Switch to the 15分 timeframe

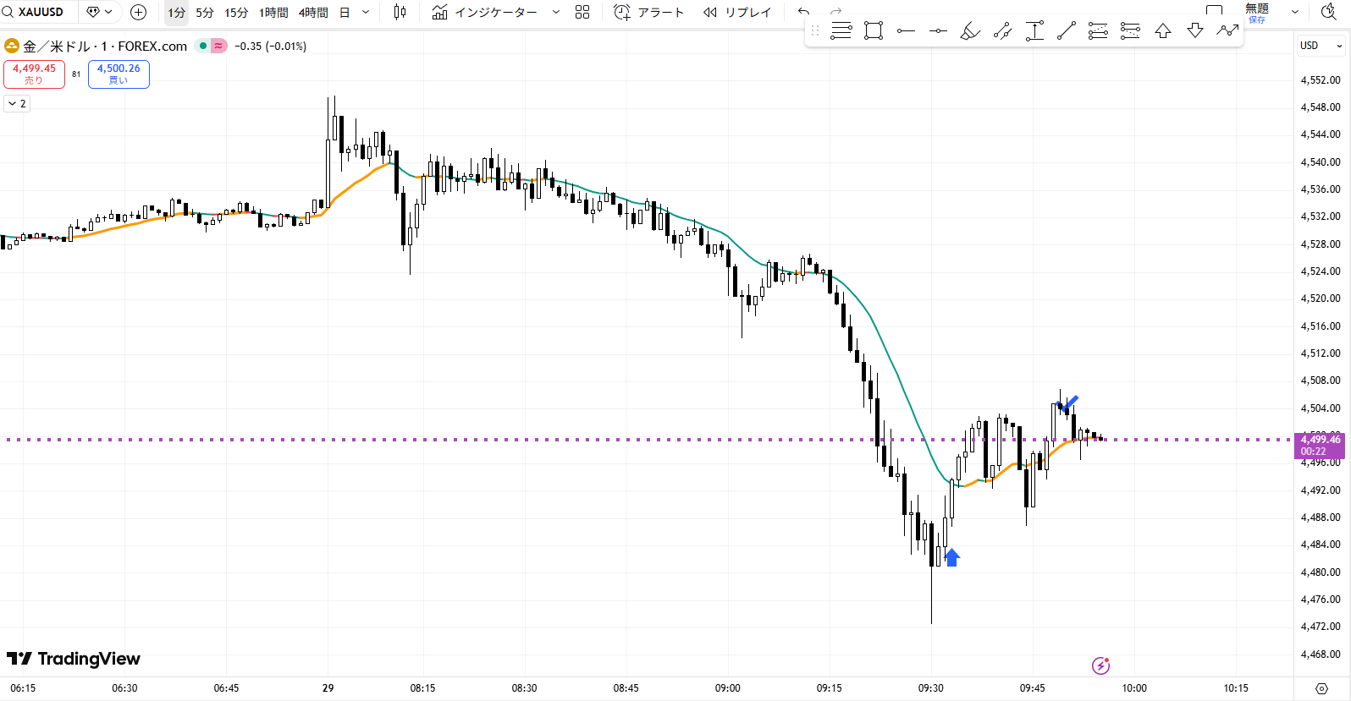(236, 13)
